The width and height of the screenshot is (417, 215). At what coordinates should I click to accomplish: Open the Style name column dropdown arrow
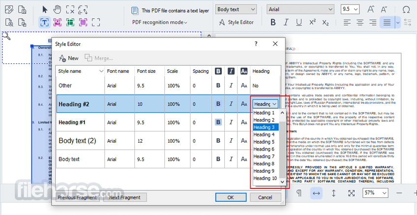coord(101,71)
